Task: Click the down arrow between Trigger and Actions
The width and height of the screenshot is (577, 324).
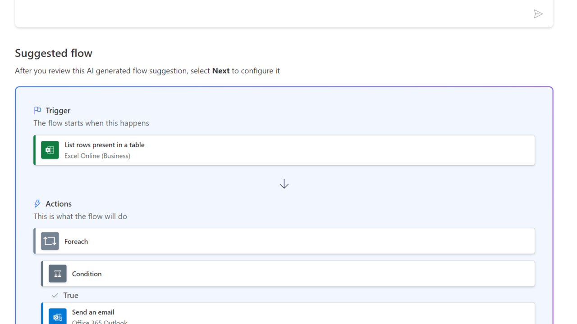Action: tap(284, 184)
